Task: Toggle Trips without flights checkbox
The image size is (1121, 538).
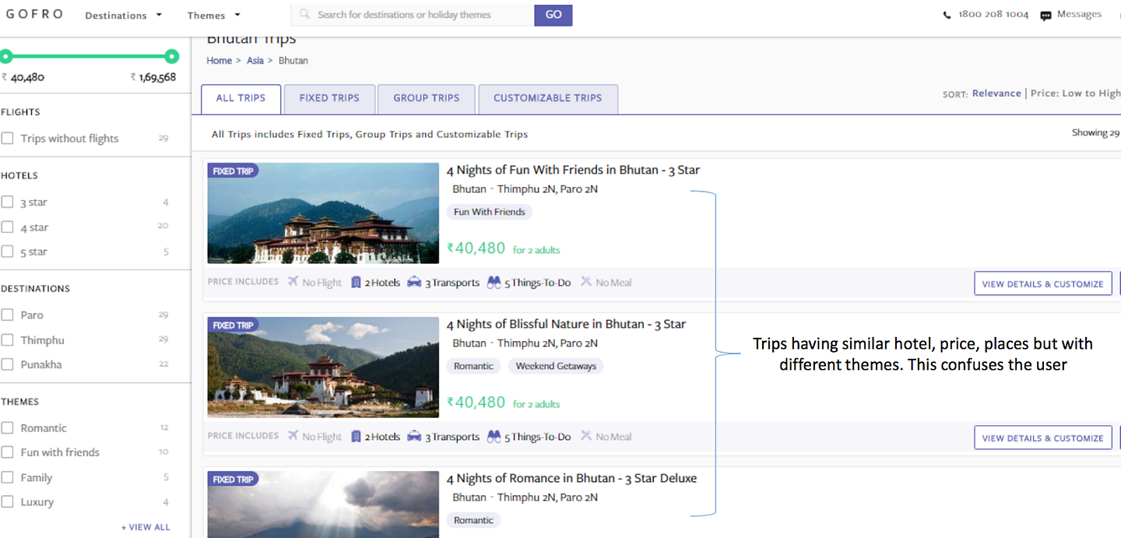Action: (8, 139)
